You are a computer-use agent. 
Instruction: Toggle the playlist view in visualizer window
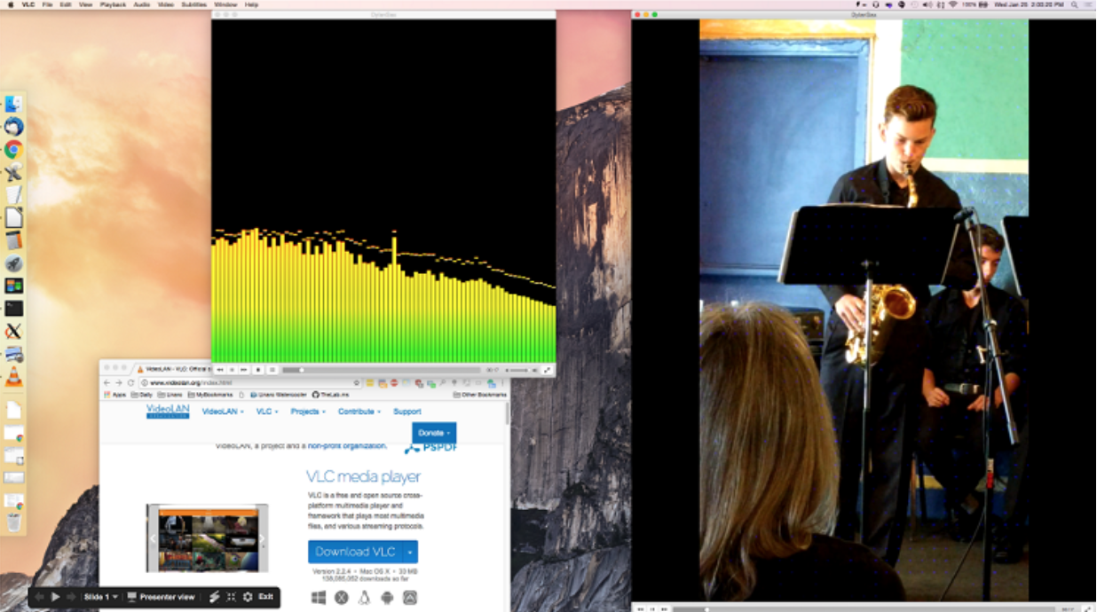click(272, 370)
